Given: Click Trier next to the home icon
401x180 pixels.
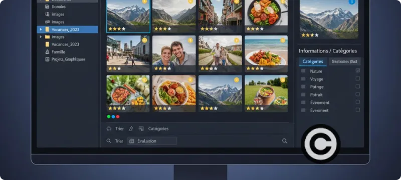Looking at the screenshot, I should point(119,129).
